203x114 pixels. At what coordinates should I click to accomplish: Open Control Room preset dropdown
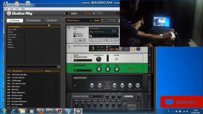96,96
